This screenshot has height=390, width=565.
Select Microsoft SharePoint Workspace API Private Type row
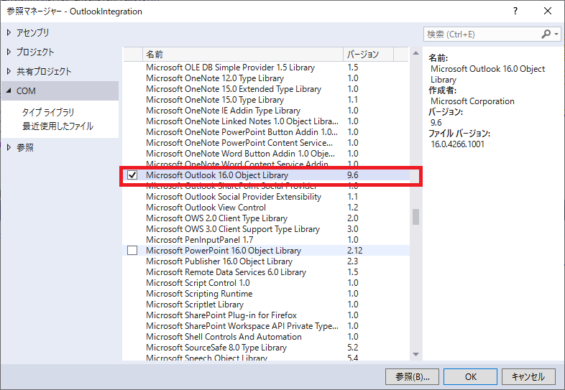[266, 326]
